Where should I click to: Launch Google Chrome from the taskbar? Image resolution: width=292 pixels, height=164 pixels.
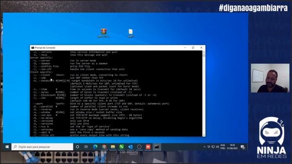point(104,147)
